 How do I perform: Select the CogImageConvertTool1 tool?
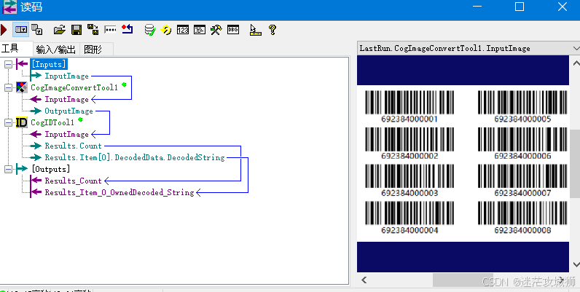pyautogui.click(x=74, y=87)
